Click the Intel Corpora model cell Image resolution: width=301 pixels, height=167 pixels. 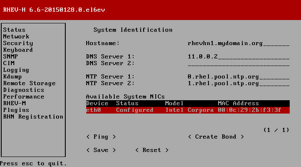190,110
